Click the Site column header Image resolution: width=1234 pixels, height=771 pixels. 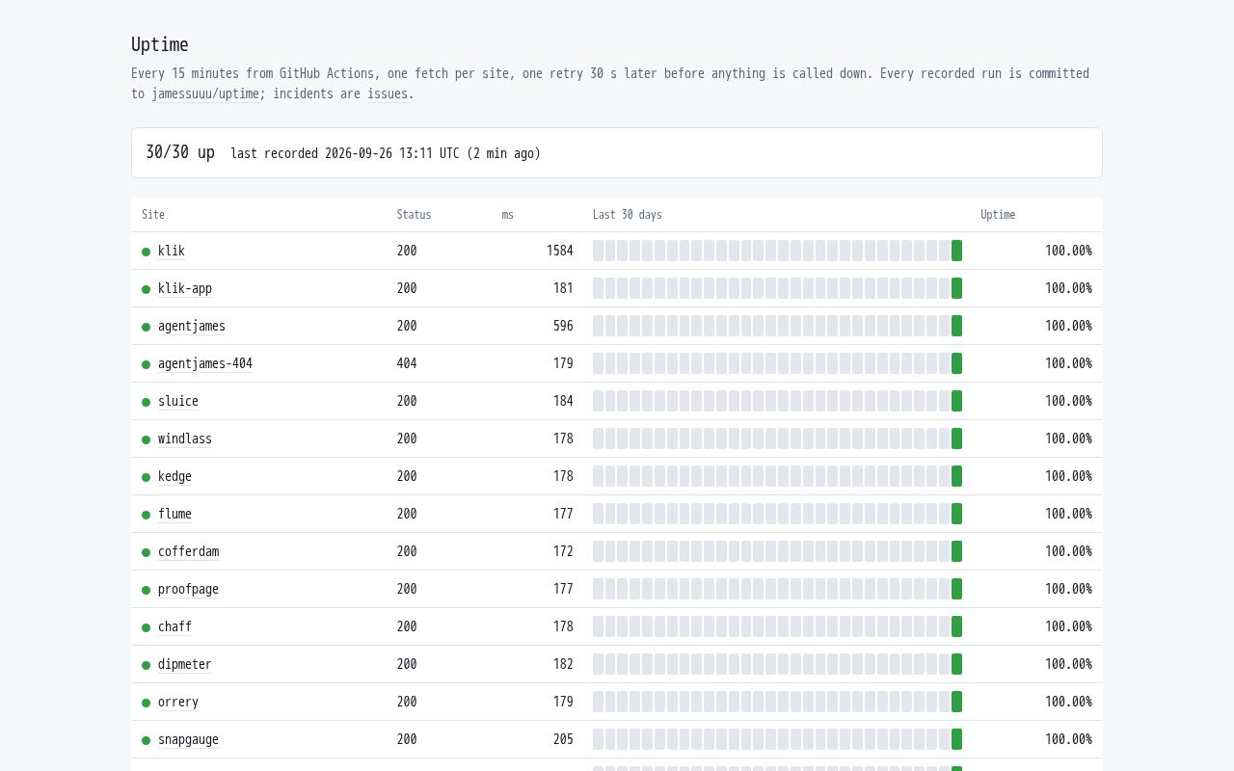(153, 215)
